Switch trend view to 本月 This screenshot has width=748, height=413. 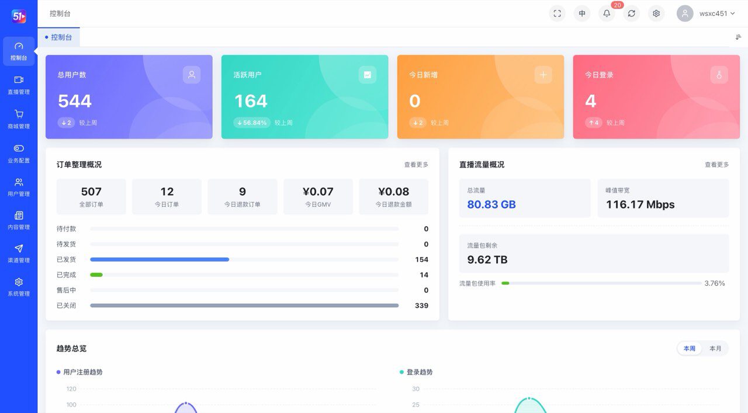(715, 349)
